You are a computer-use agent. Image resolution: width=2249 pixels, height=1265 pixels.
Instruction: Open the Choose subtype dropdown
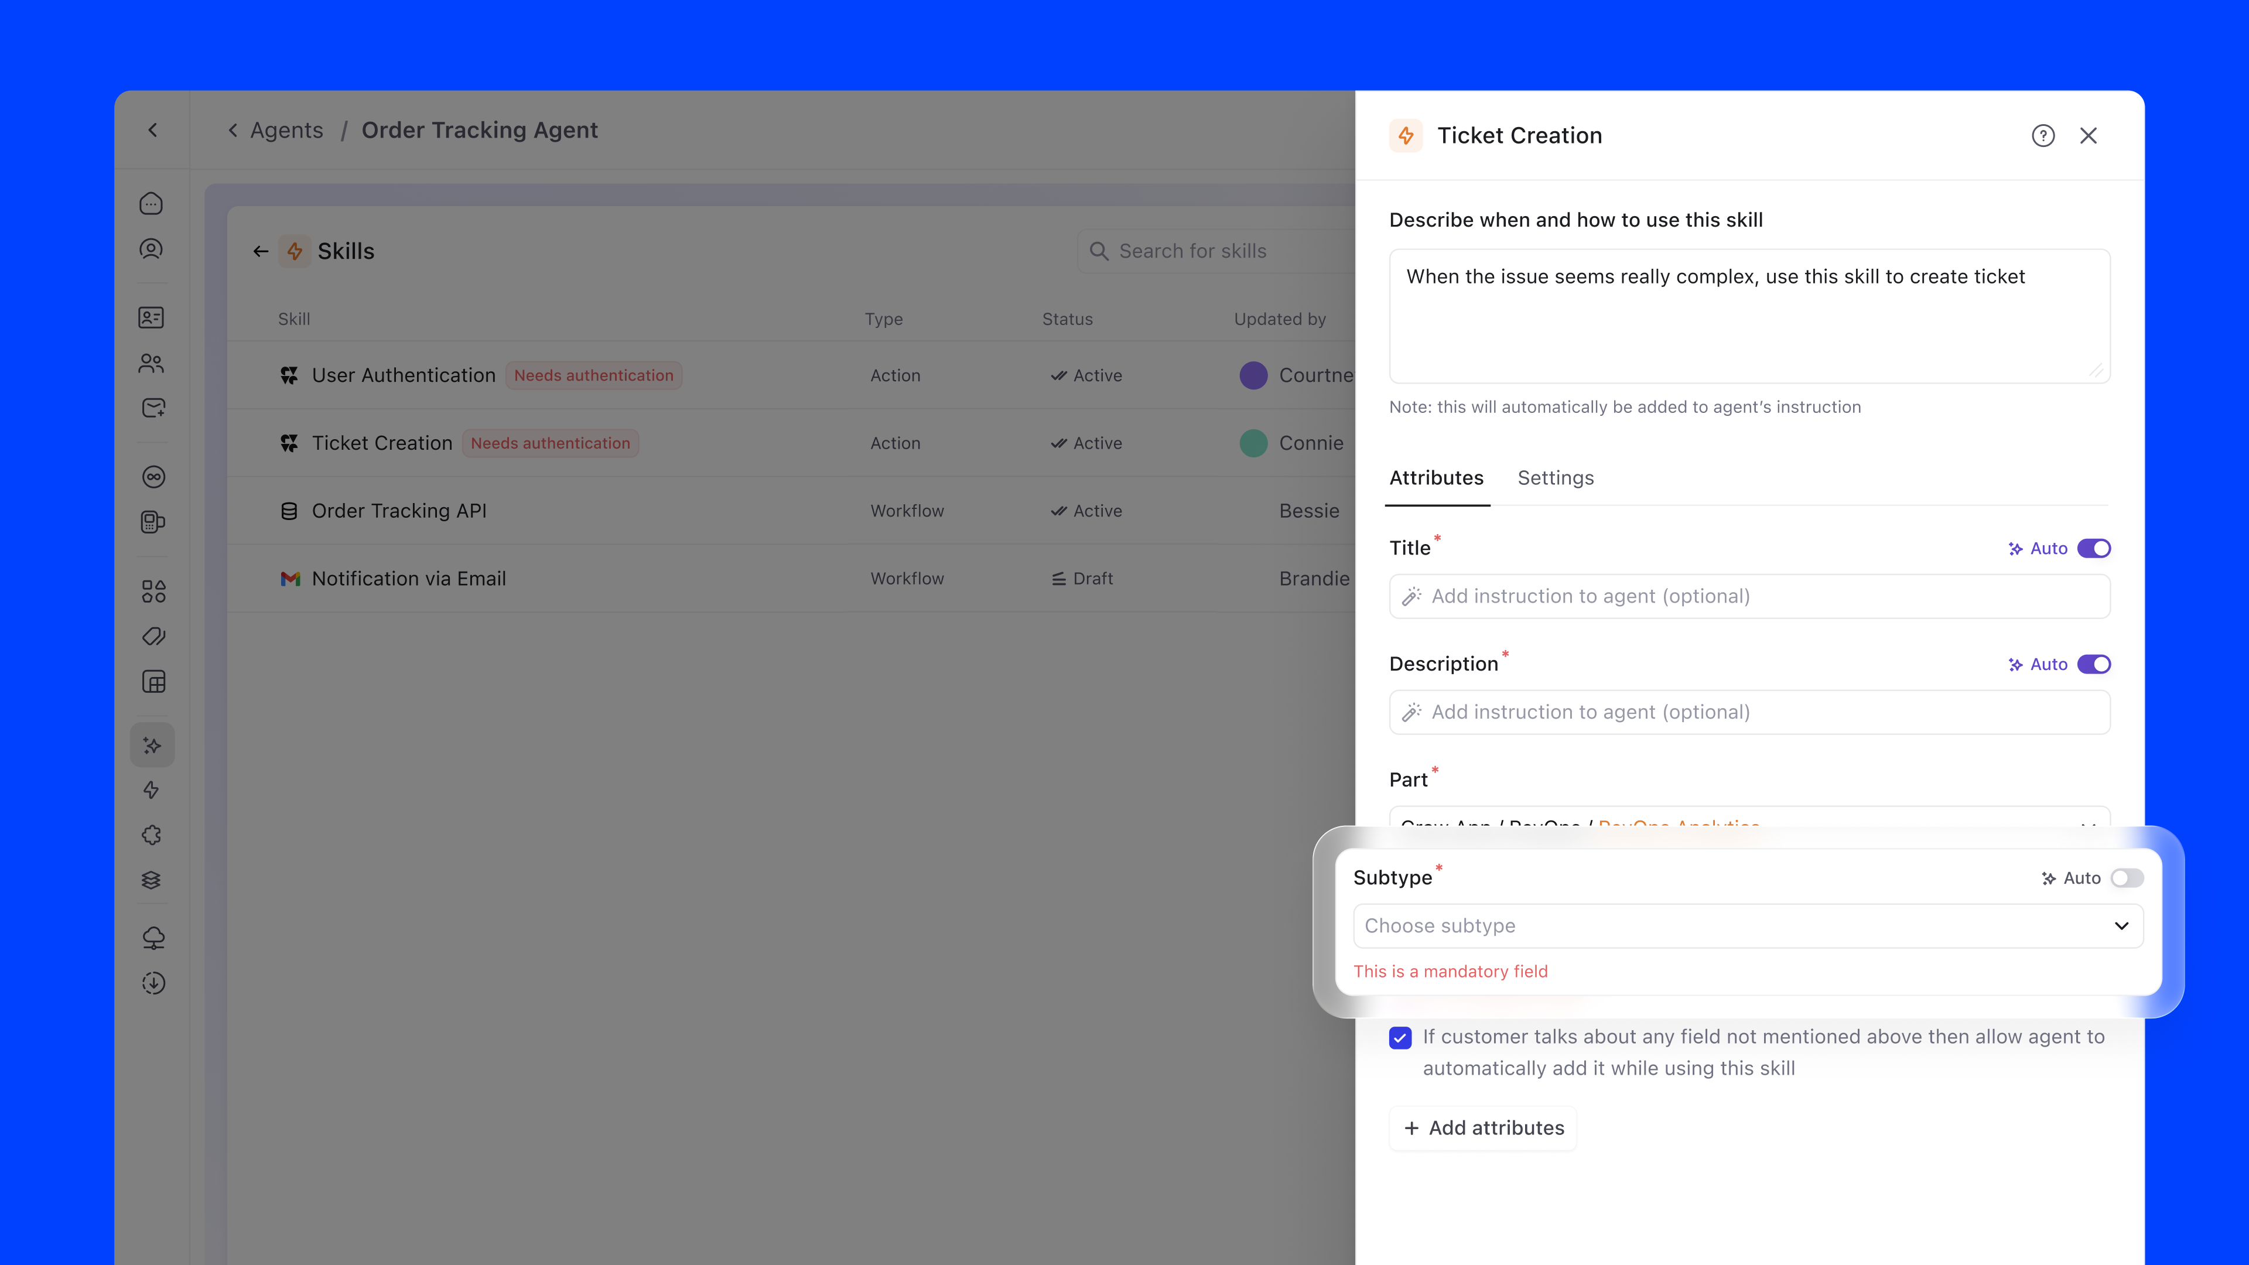pyautogui.click(x=1748, y=926)
